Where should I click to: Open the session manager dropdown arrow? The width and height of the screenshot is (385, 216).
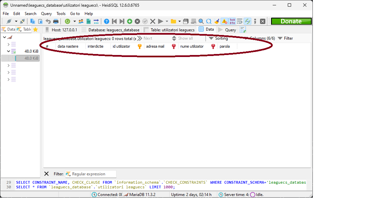[x=16, y=21]
